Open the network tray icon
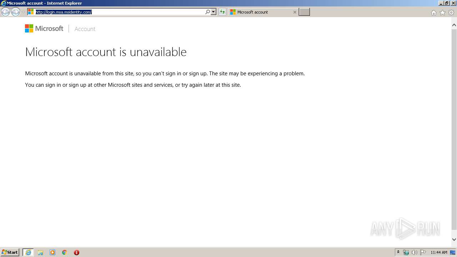This screenshot has width=457, height=257. (406, 252)
